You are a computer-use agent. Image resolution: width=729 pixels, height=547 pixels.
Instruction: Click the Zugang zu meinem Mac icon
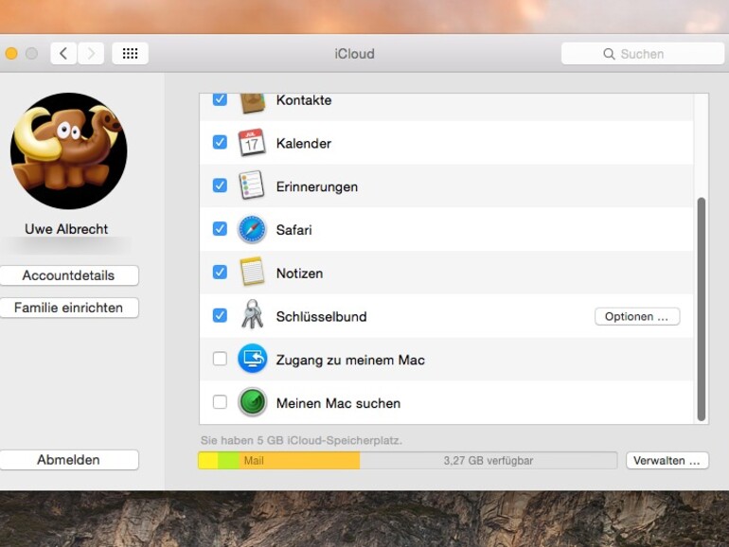click(252, 360)
